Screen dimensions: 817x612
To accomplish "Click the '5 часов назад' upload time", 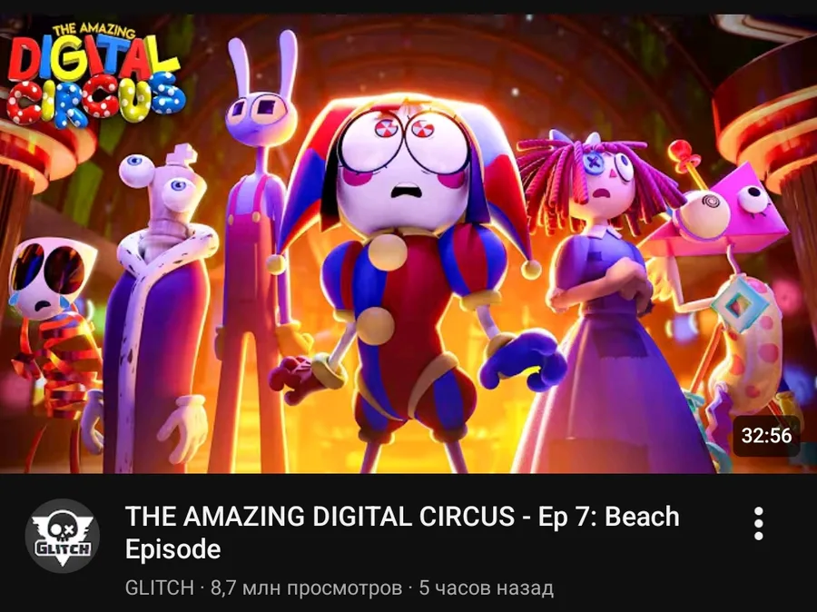I will (487, 588).
